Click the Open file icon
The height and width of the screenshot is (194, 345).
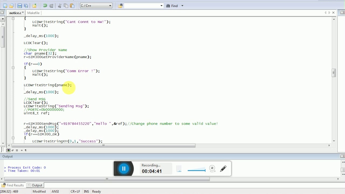tap(11, 6)
